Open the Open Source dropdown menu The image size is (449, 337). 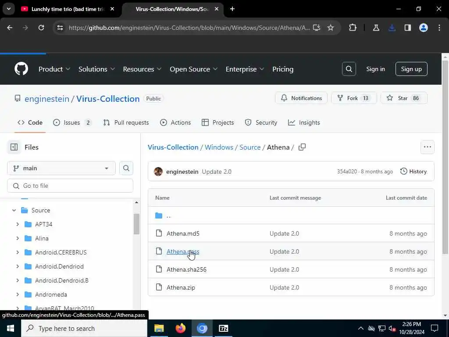[193, 69]
